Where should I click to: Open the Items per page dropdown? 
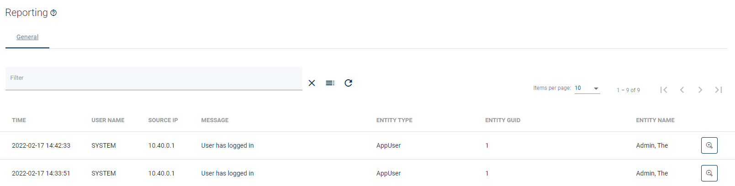[587, 88]
